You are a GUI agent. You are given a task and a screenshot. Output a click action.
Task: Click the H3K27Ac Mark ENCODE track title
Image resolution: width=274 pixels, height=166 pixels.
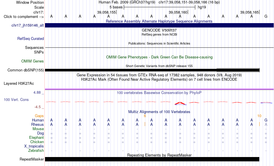pyautogui.click(x=159, y=80)
